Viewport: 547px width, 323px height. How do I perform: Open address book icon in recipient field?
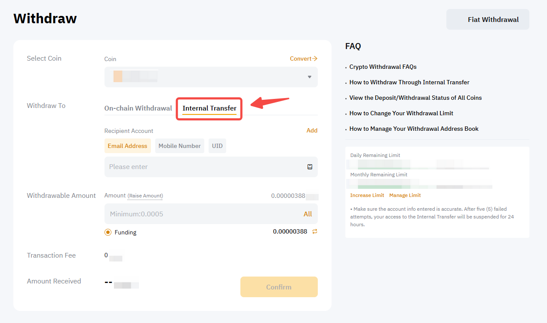coord(310,167)
